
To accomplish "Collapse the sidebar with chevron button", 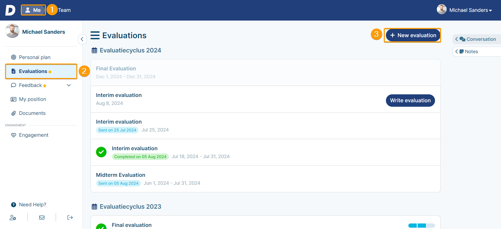I will pyautogui.click(x=82, y=39).
